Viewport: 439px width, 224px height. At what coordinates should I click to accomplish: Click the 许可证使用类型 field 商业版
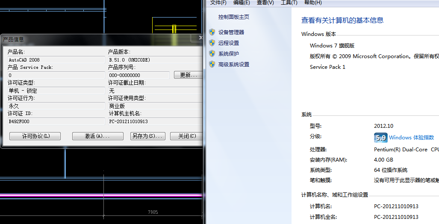pos(156,106)
